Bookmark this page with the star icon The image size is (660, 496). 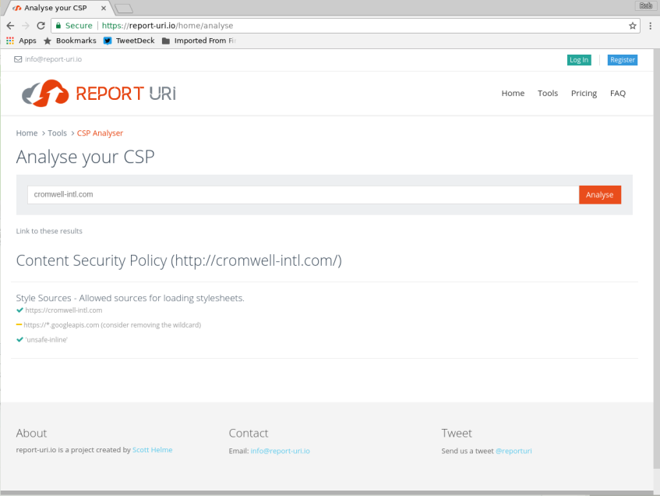click(632, 26)
